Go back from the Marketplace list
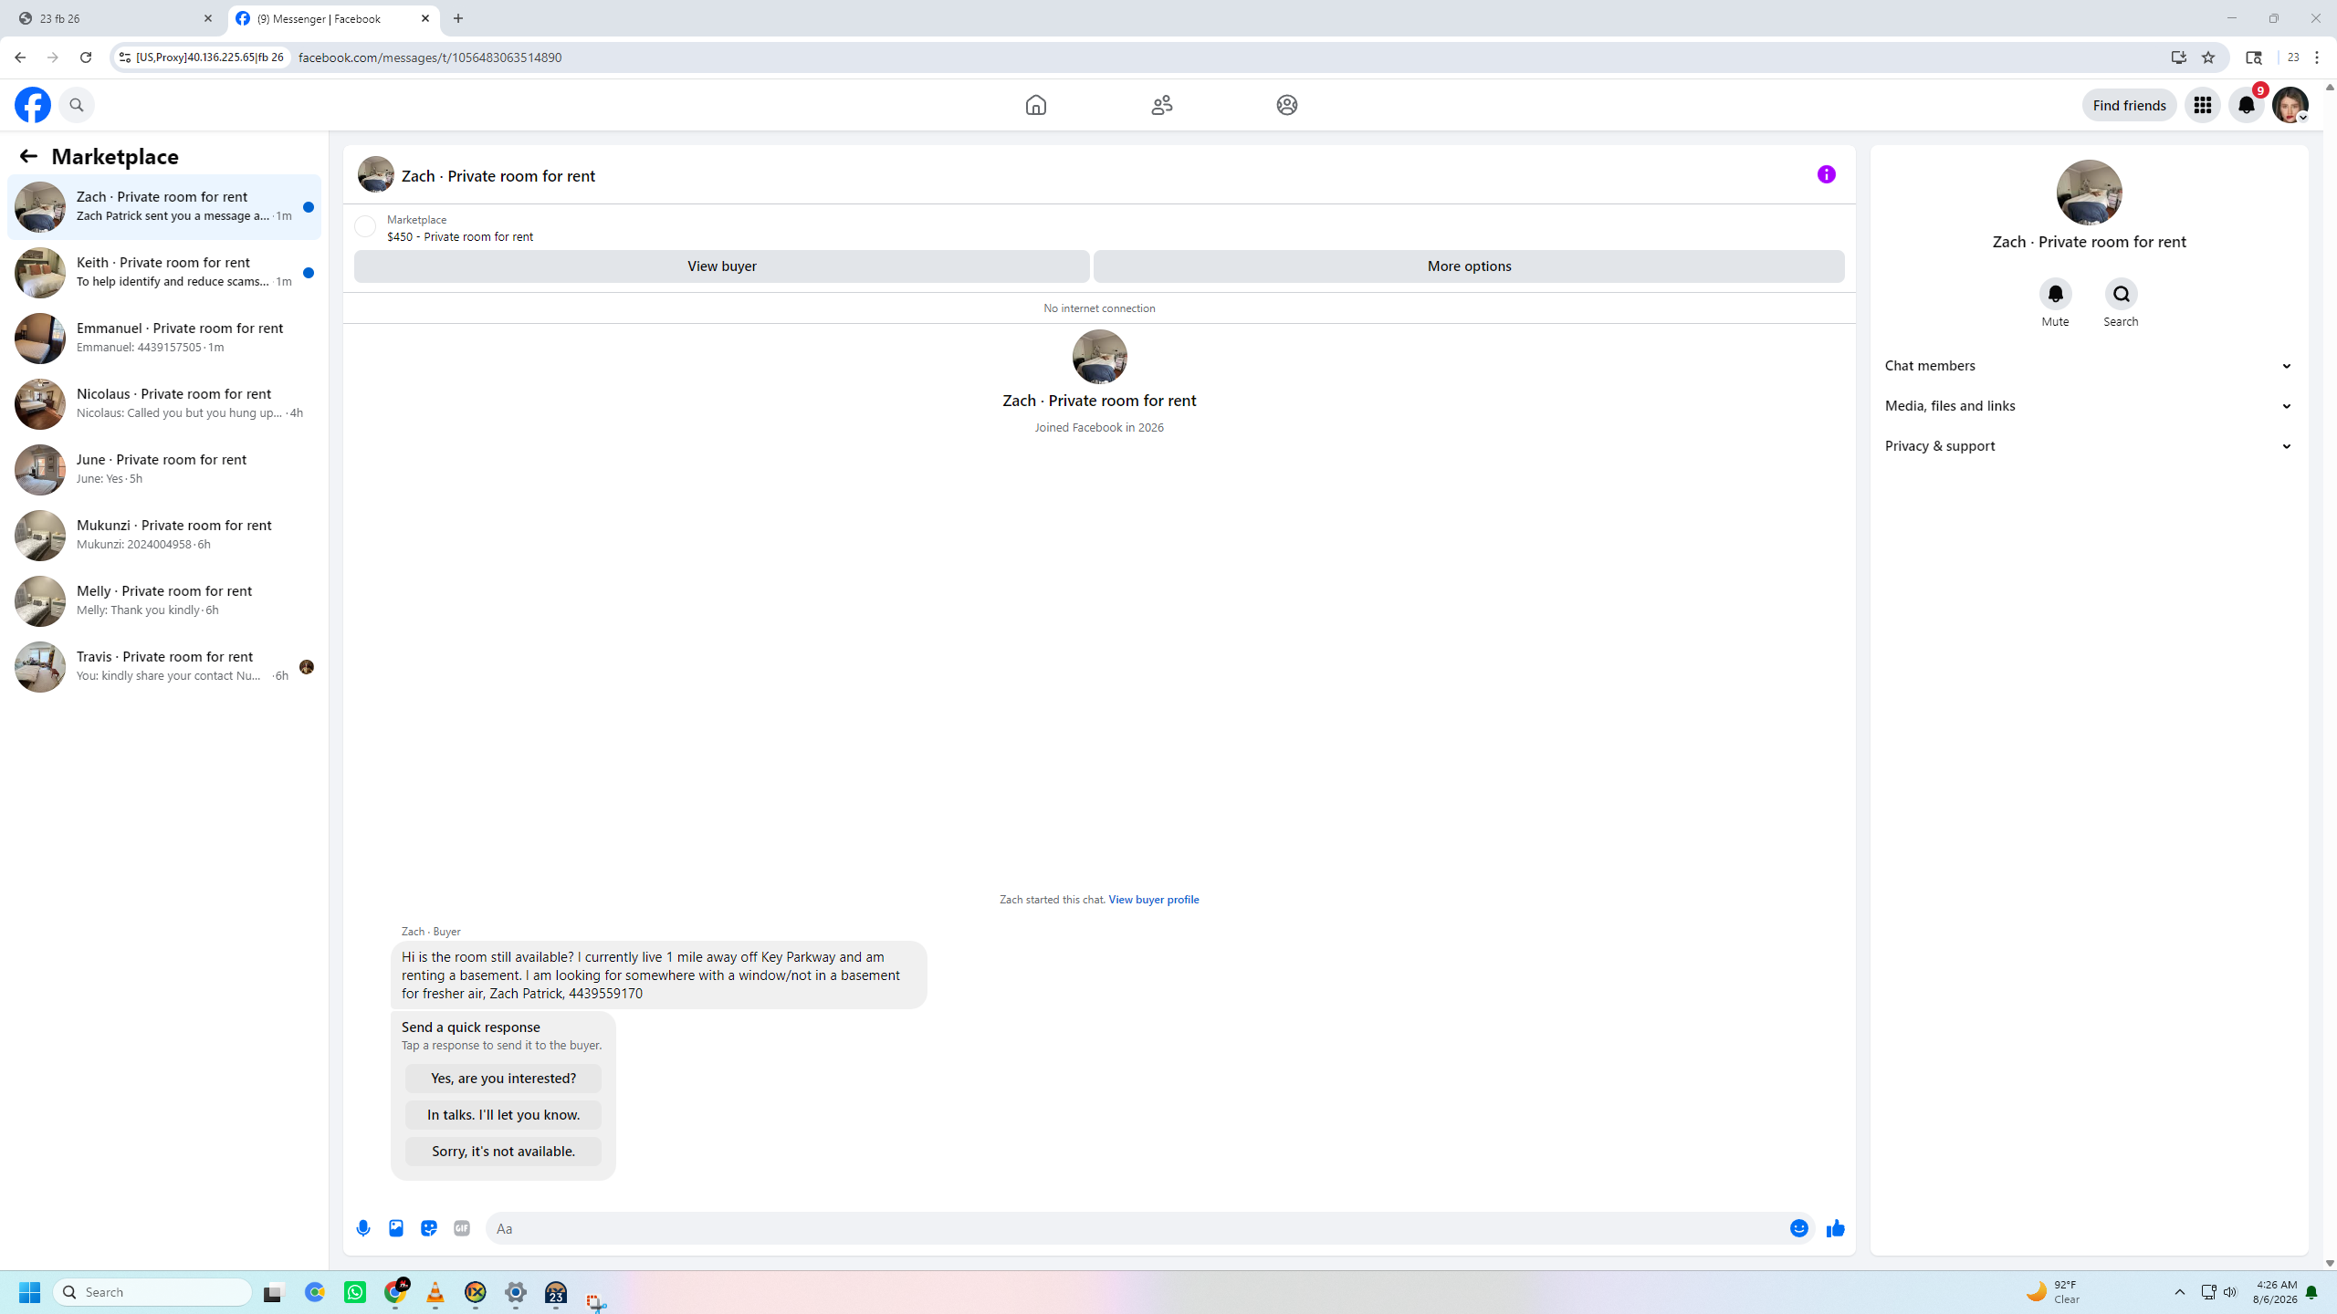The height and width of the screenshot is (1314, 2337). [x=28, y=156]
